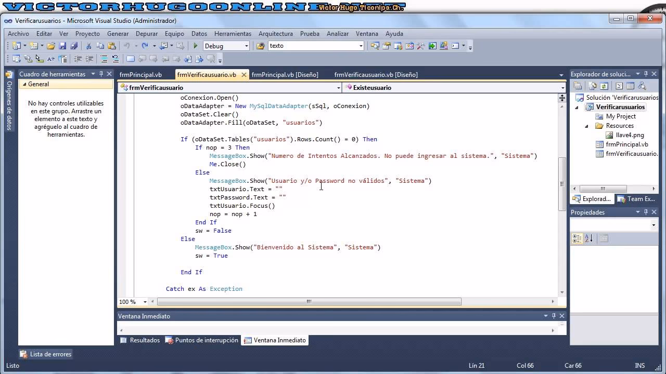This screenshot has width=666, height=374.
Task: Decrease line indent icon
Action: (78, 59)
